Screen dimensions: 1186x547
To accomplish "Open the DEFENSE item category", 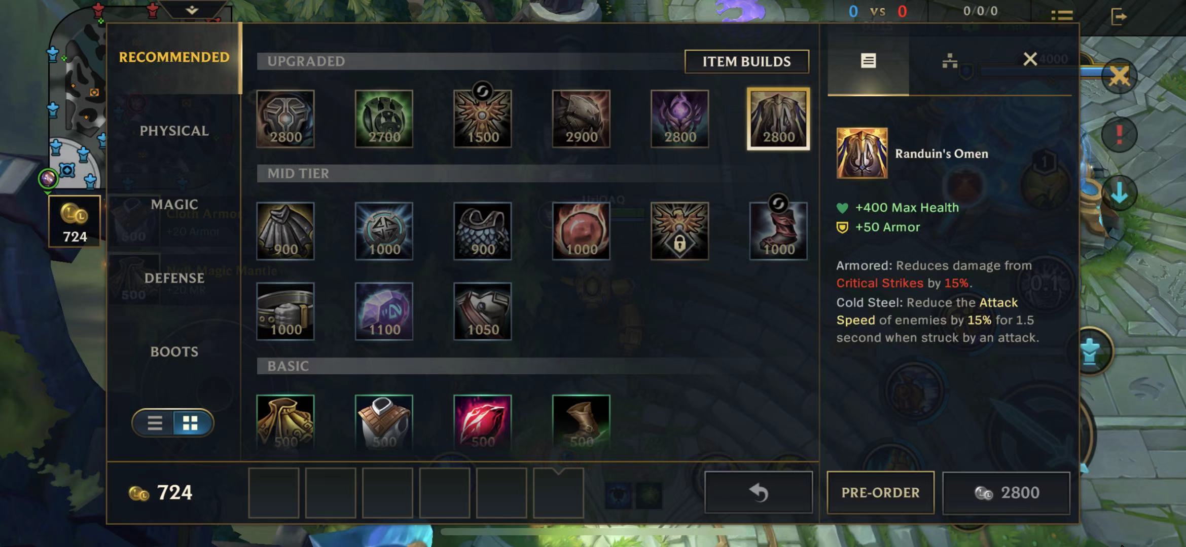I will point(174,278).
